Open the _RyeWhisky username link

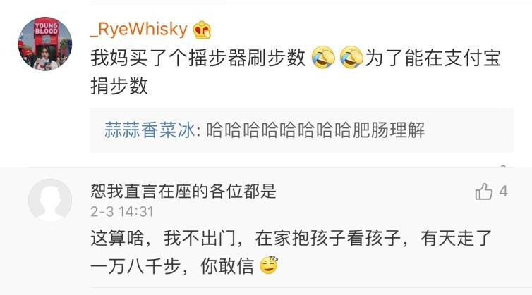click(139, 29)
